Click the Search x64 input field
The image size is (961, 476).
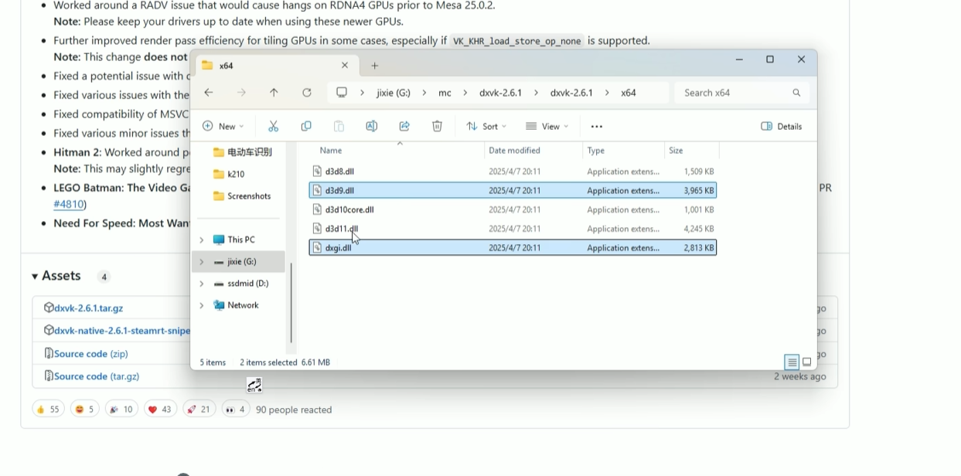pyautogui.click(x=734, y=93)
